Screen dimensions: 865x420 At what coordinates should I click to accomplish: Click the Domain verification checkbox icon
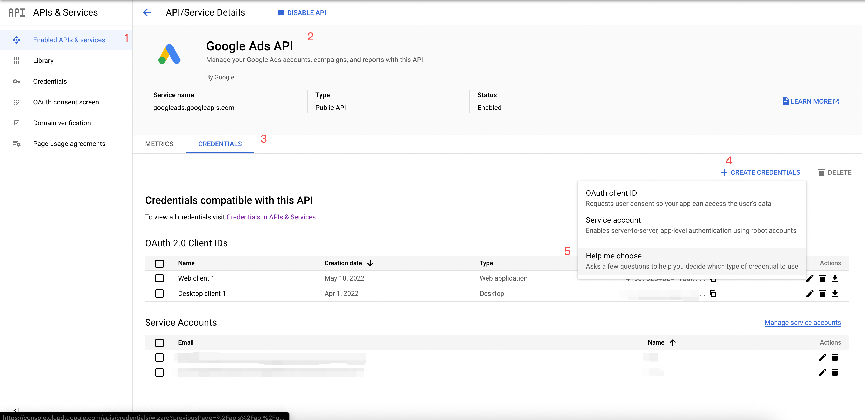pyautogui.click(x=17, y=123)
